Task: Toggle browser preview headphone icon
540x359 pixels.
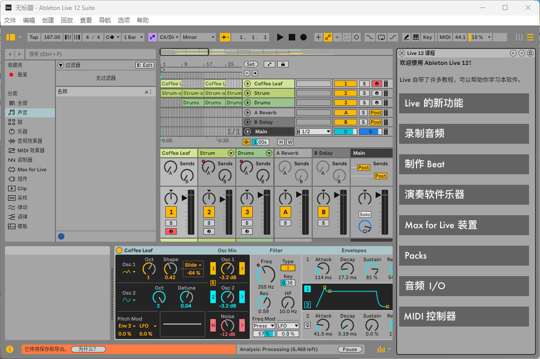Action: pos(61,237)
